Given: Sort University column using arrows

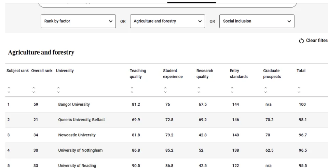Looking at the screenshot, I should click(x=58, y=90).
